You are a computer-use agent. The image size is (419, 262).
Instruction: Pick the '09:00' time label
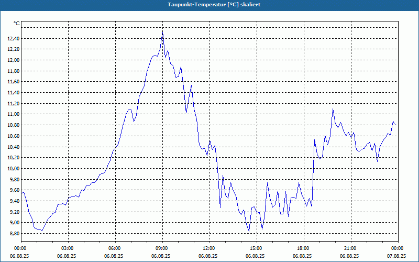[x=162, y=248]
